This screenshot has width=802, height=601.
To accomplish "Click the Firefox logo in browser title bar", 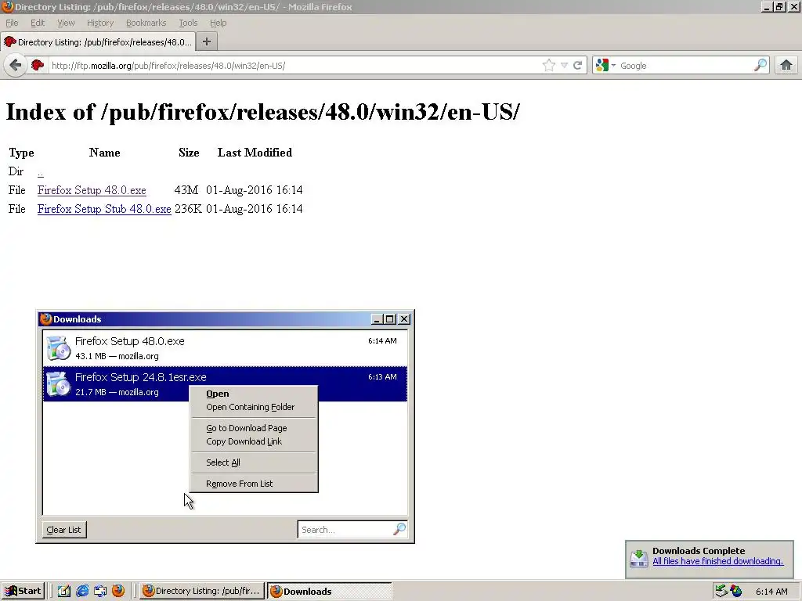I will (7, 6).
